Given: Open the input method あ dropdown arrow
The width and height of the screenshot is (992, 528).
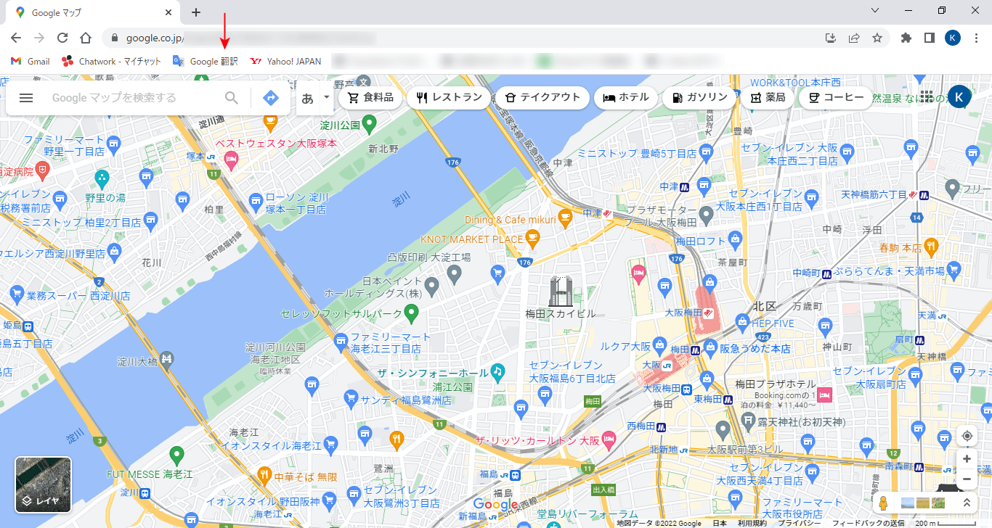Looking at the screenshot, I should 326,97.
